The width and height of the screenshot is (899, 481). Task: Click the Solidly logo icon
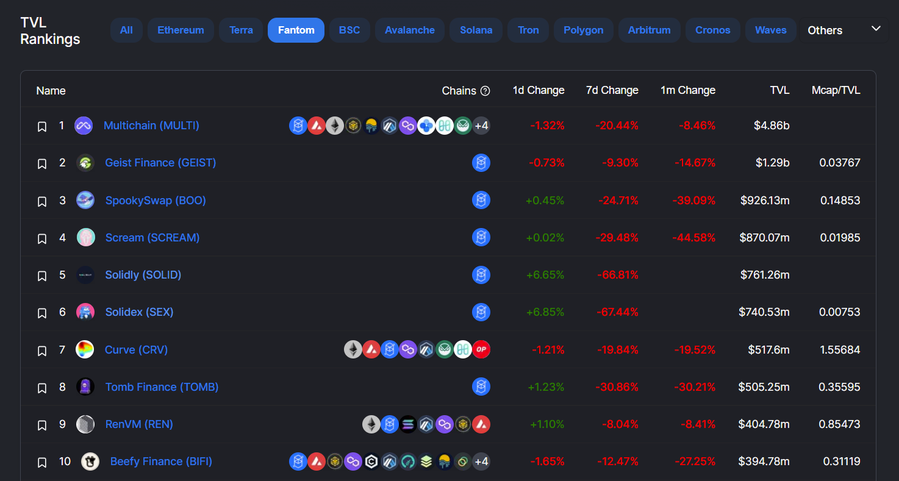(x=85, y=275)
